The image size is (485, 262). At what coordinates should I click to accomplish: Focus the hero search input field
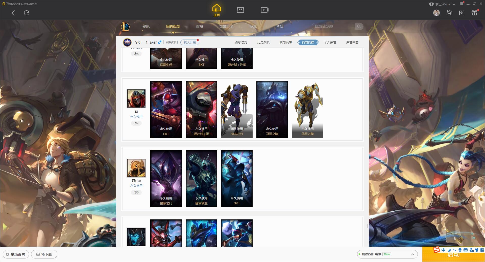tap(333, 26)
